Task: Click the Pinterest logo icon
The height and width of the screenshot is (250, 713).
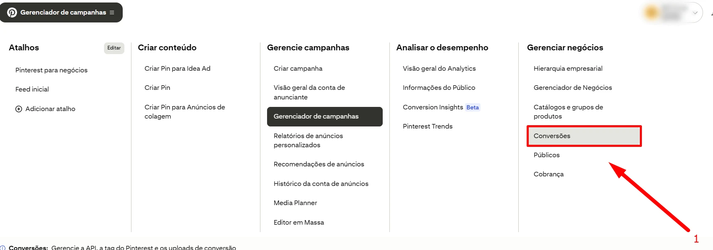Action: click(12, 12)
